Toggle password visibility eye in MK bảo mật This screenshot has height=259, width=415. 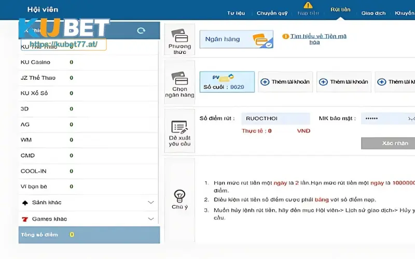click(411, 119)
